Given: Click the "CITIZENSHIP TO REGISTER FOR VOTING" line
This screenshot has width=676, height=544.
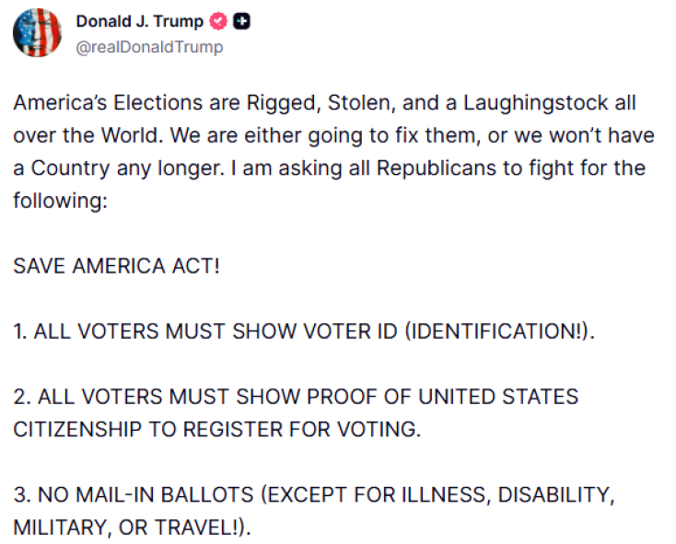Looking at the screenshot, I should coord(216,430).
